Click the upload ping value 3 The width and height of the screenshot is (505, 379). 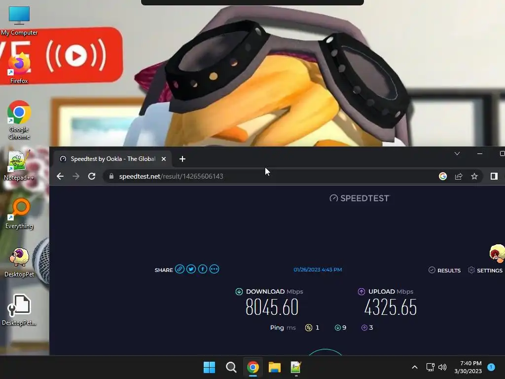tap(371, 328)
